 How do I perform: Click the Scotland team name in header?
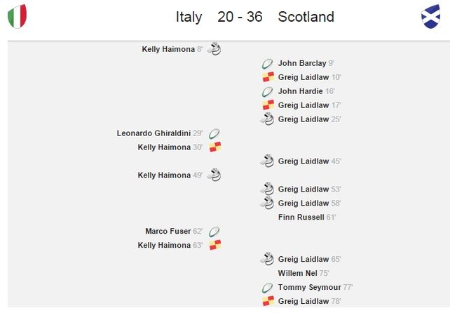click(306, 17)
